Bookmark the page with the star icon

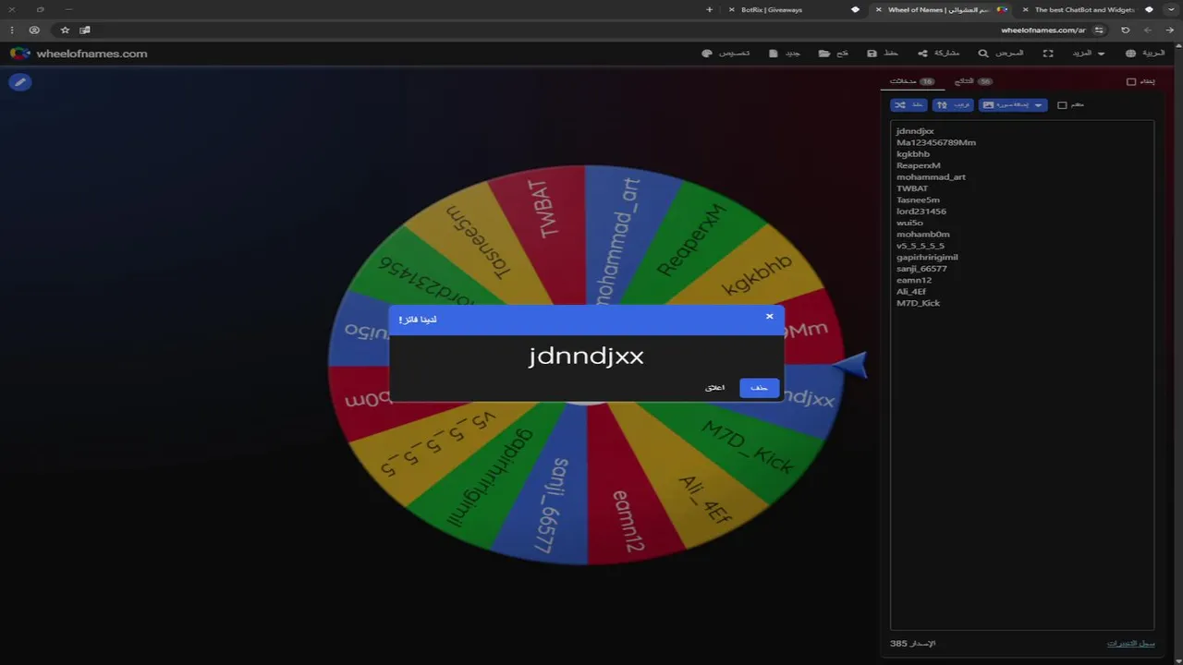coord(65,30)
